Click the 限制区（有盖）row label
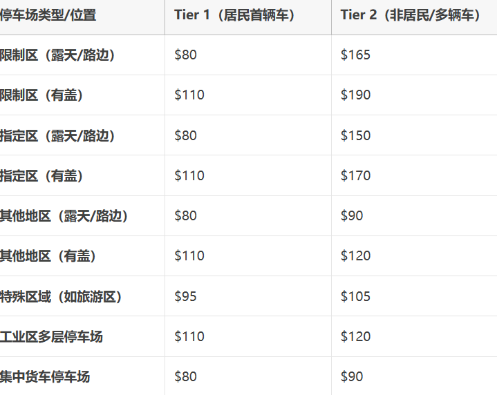The height and width of the screenshot is (395, 497). (x=41, y=95)
